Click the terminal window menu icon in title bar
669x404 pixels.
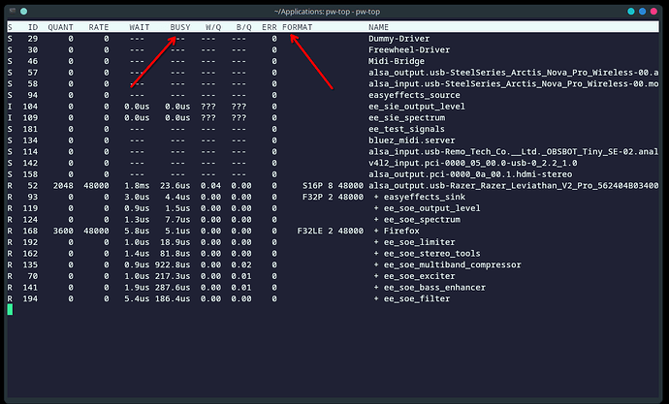pyautogui.click(x=13, y=11)
